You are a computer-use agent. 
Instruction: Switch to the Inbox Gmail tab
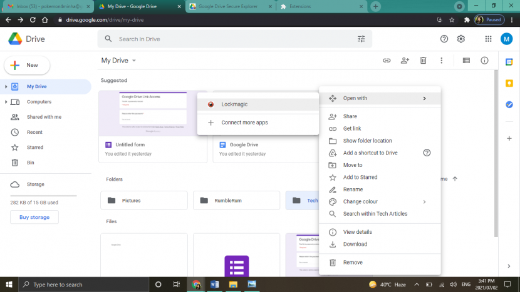(x=49, y=6)
